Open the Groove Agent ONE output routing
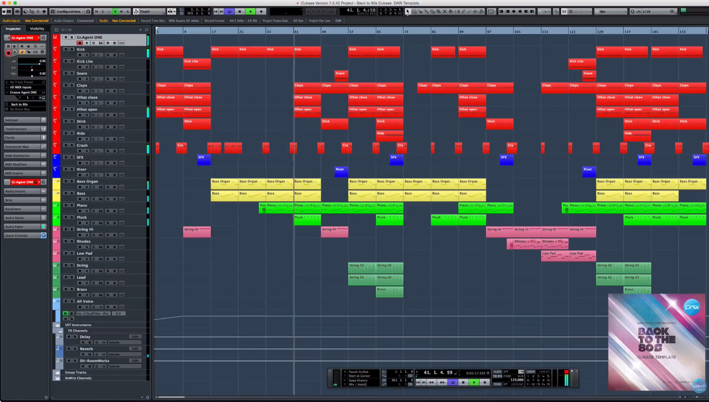 [25, 92]
